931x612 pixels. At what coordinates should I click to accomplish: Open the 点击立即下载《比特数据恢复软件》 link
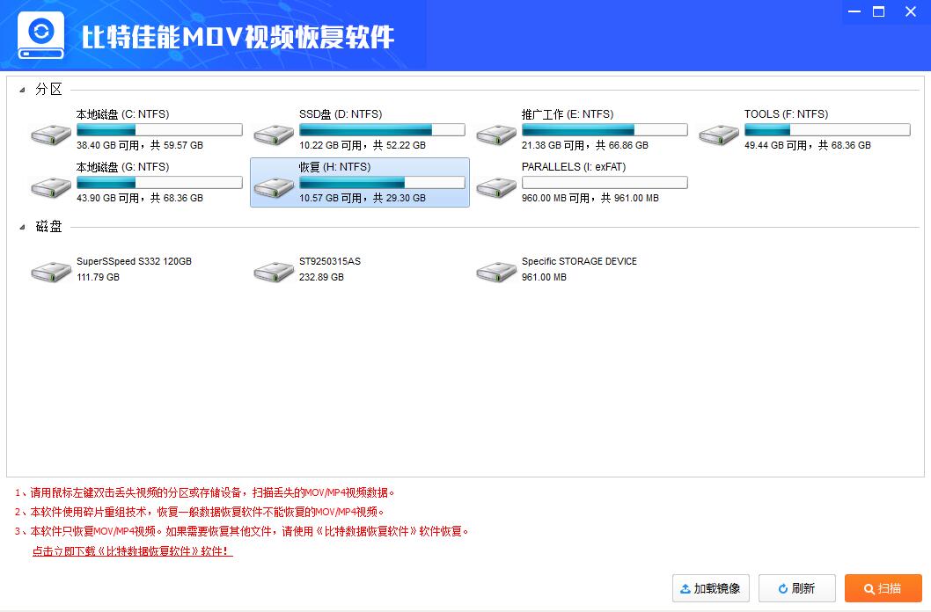pyautogui.click(x=132, y=551)
